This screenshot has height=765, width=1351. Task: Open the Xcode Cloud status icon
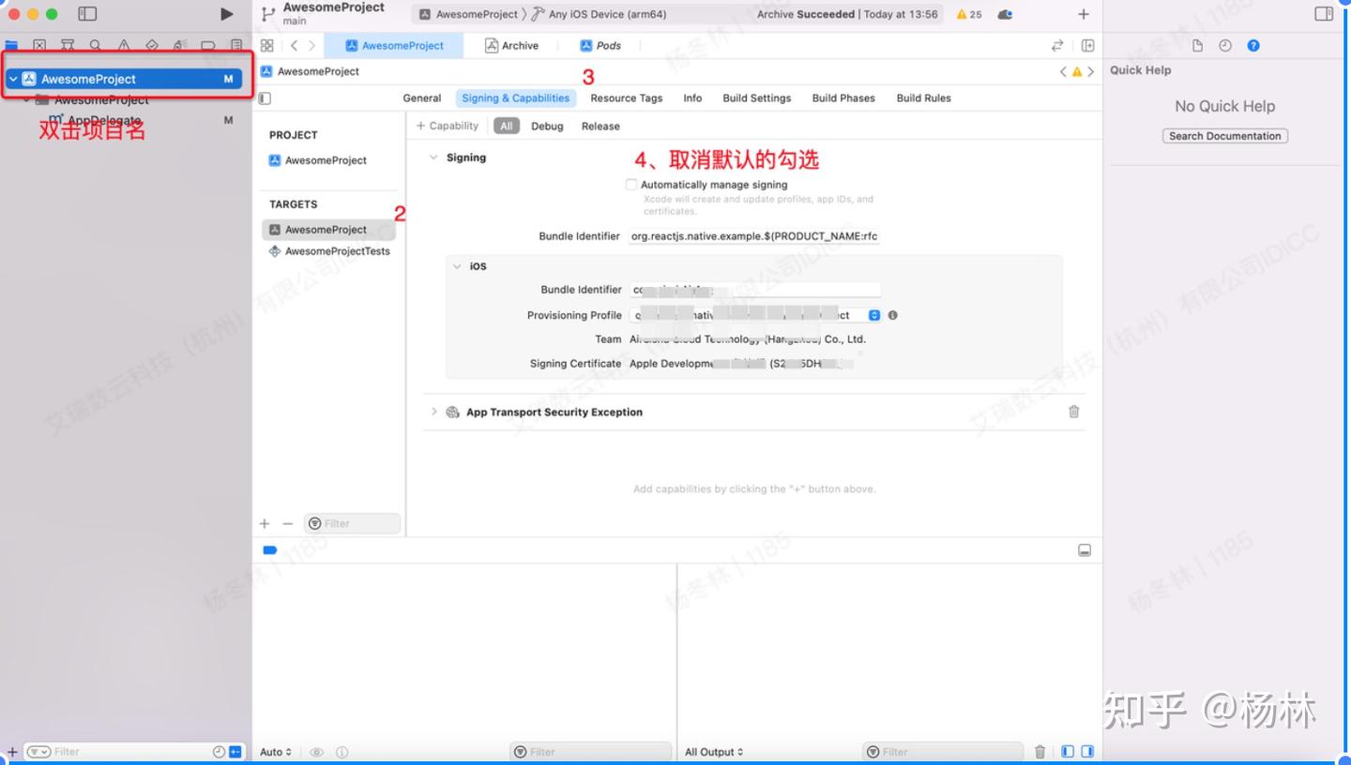click(x=1006, y=14)
